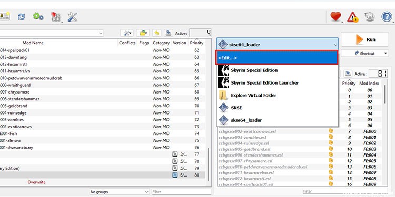This screenshot has width=395, height=197.
Task: Click the chest icon for ccbgssse014-spellpack01.esl
Action: (331, 184)
